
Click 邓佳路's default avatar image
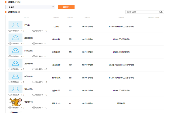(15, 50)
